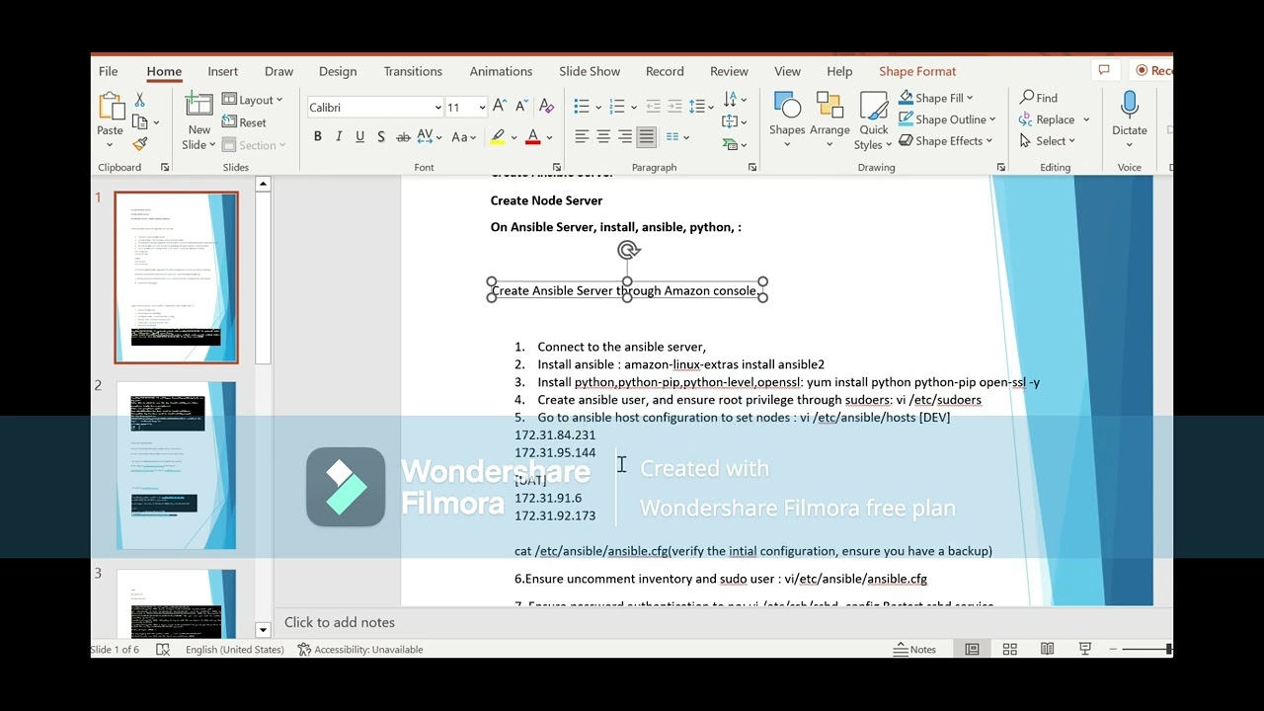Open the File menu
The width and height of the screenshot is (1264, 711).
(108, 71)
